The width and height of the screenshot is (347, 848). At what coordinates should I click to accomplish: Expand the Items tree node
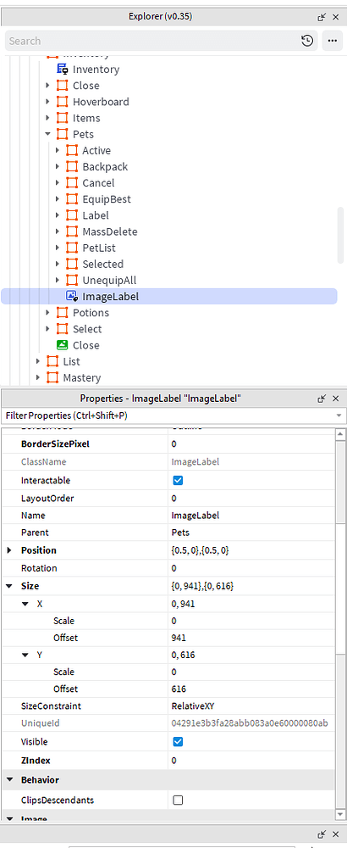(48, 118)
